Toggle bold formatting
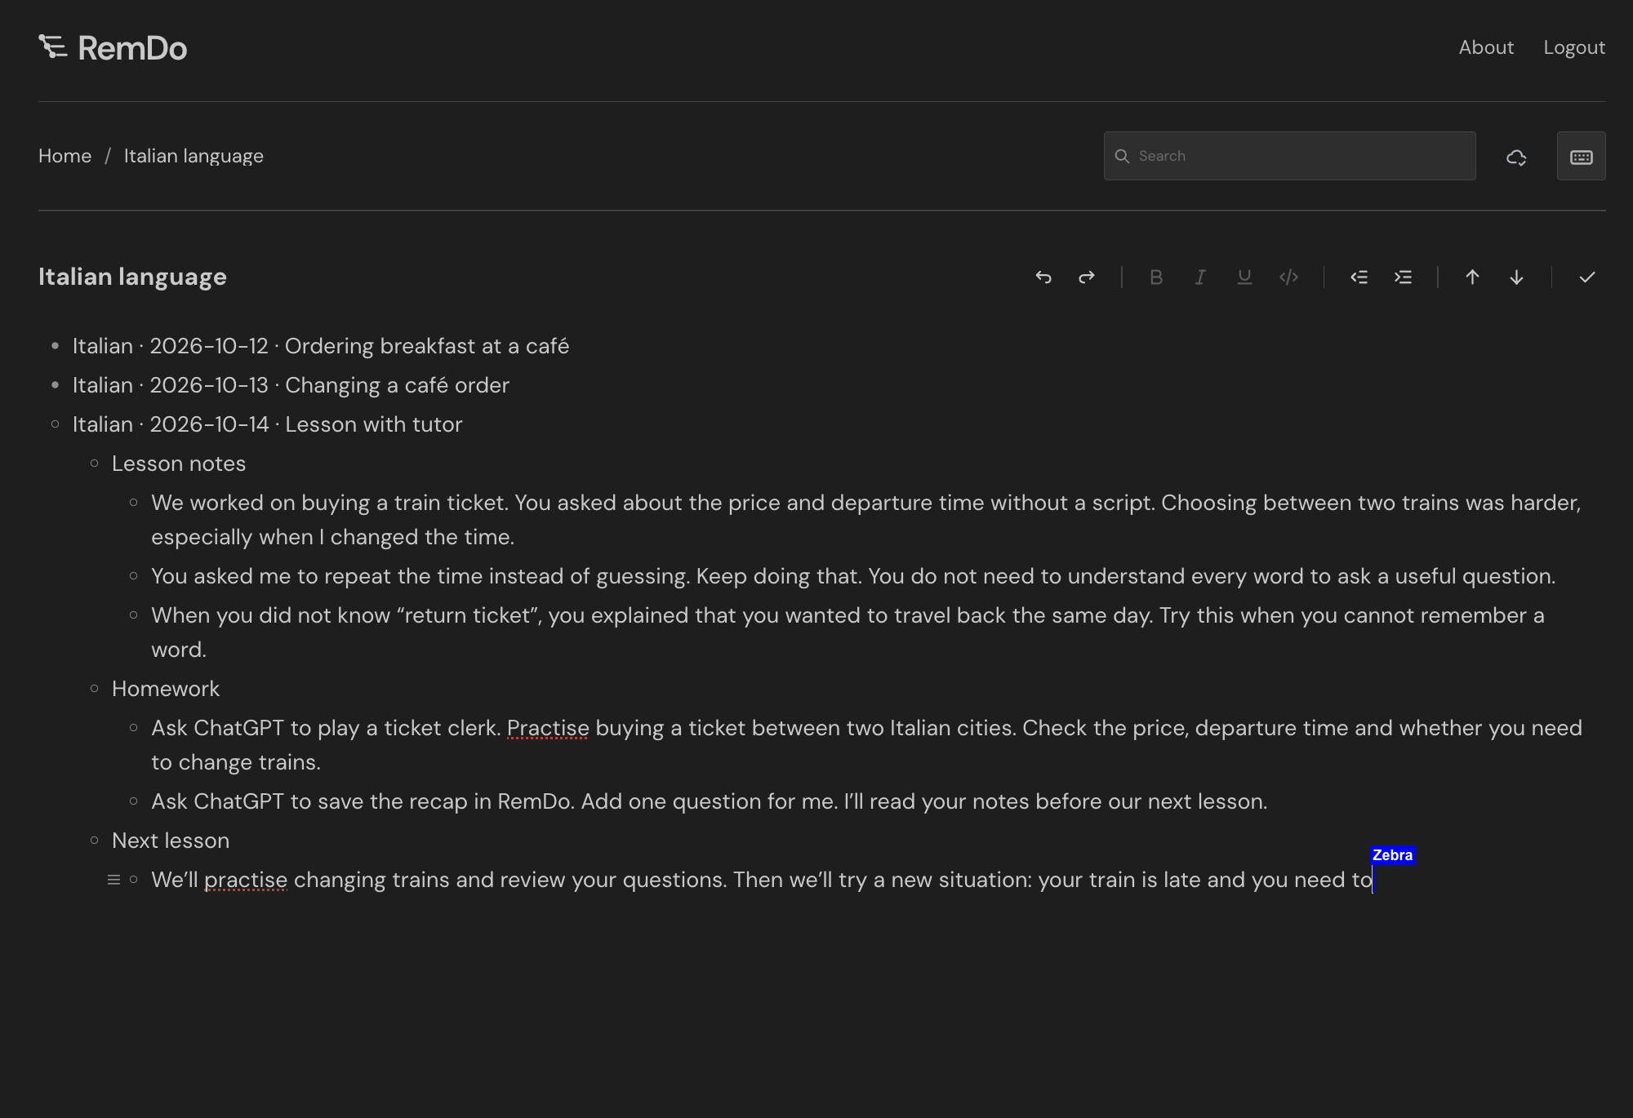The image size is (1633, 1118). coord(1156,277)
